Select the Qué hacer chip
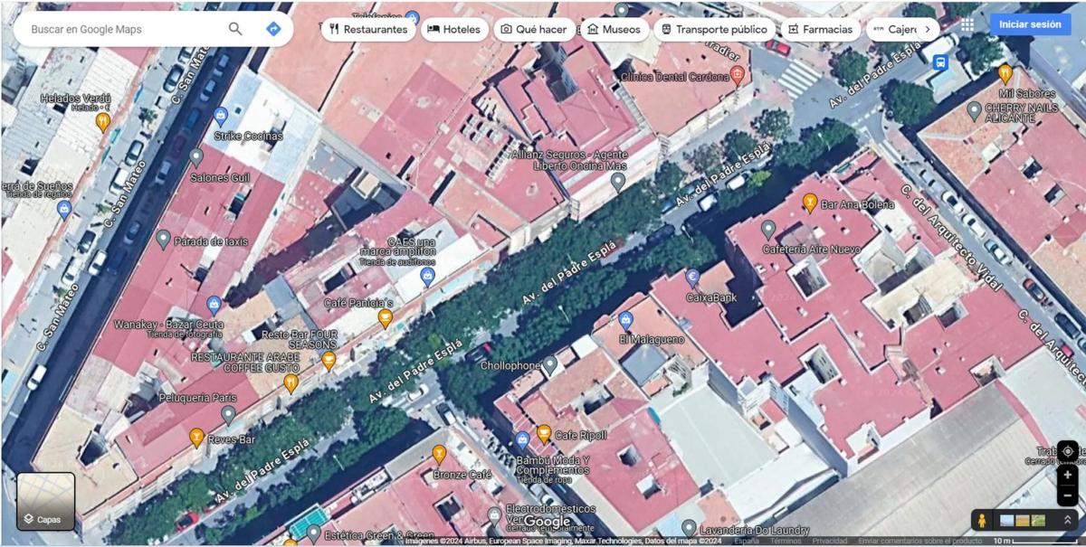The image size is (1086, 547). coord(534,29)
